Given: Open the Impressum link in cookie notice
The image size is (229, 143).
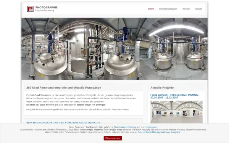Looking at the screenshot, I should [x=151, y=127].
